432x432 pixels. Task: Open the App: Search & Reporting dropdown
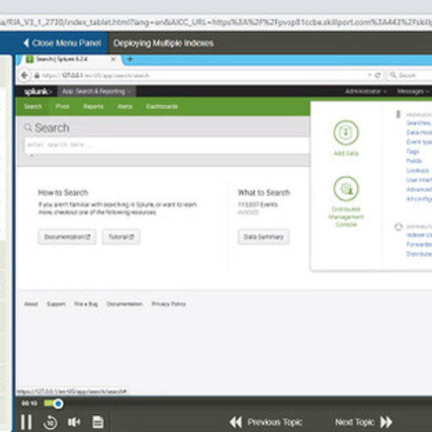(x=97, y=91)
